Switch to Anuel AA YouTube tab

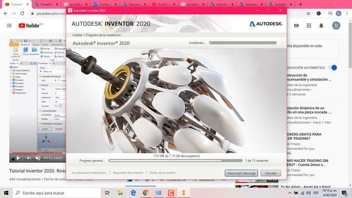tap(163, 4)
